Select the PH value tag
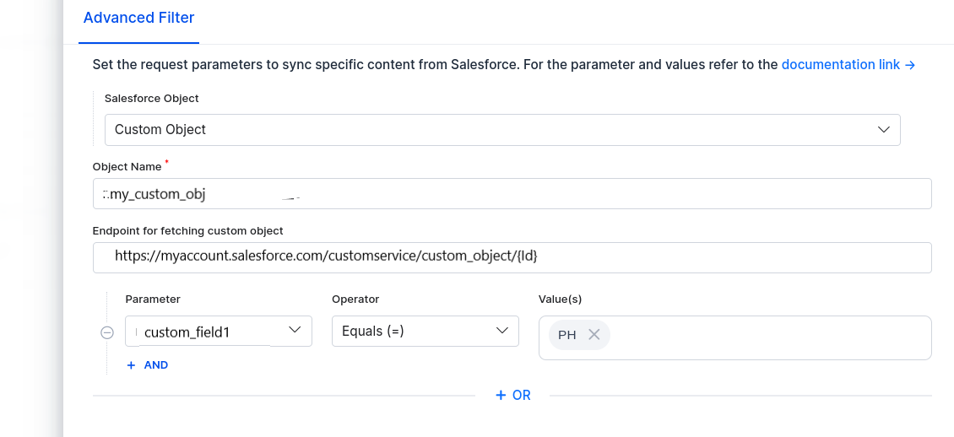This screenshot has width=954, height=437. tap(567, 335)
